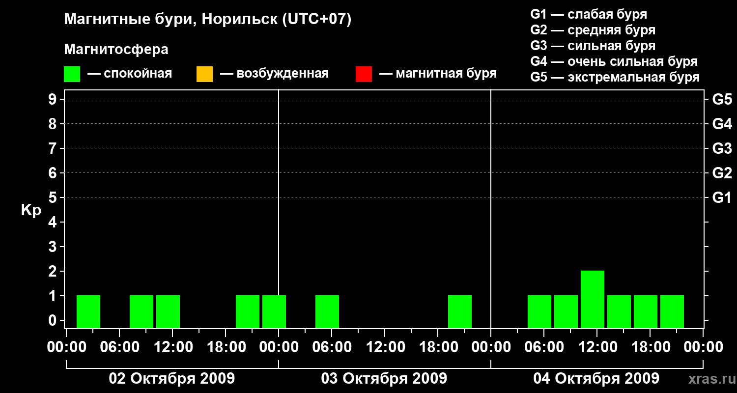Click the first green bar on 02 October
Screen dimensions: 737x393
(88, 311)
